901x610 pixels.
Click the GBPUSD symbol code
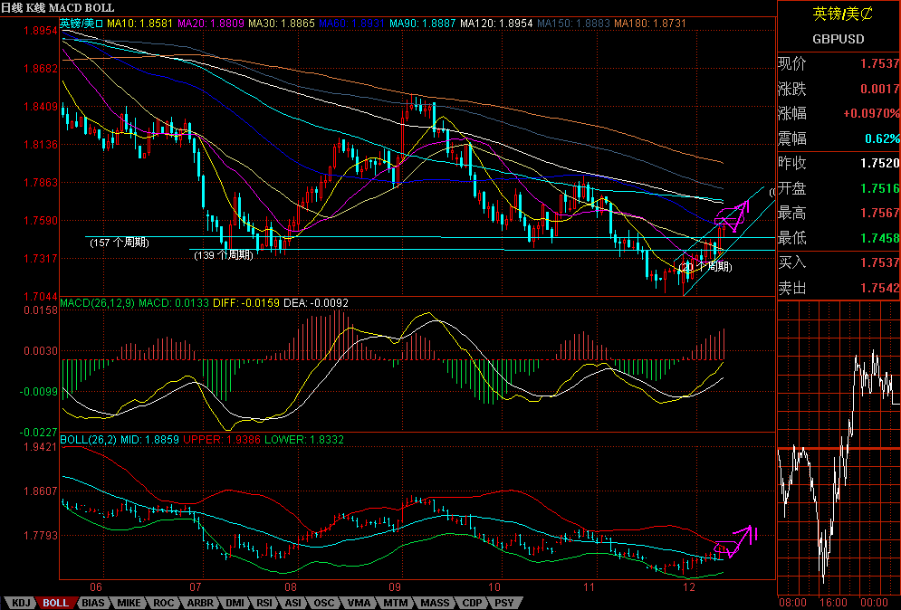(839, 39)
